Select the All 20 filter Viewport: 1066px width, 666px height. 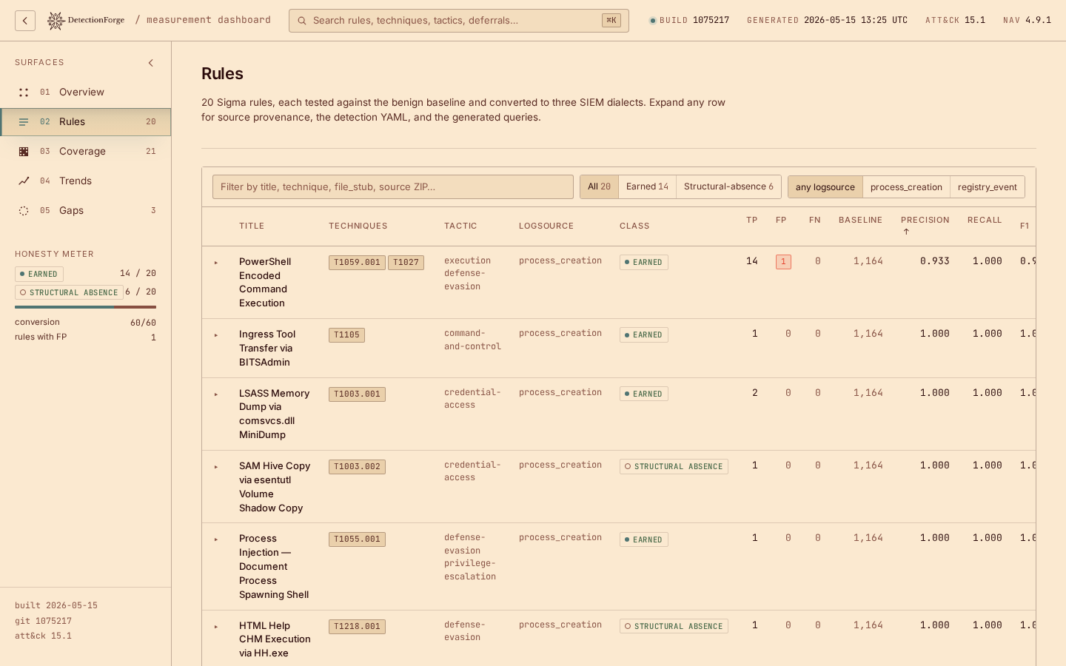[x=599, y=186]
